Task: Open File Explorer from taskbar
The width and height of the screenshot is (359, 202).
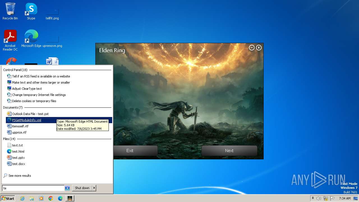Action: coord(32,198)
